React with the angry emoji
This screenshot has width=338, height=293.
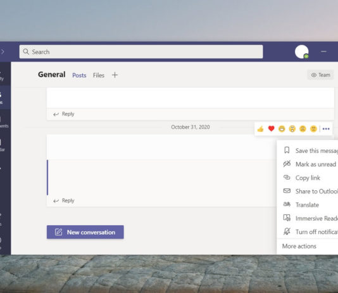tap(313, 129)
